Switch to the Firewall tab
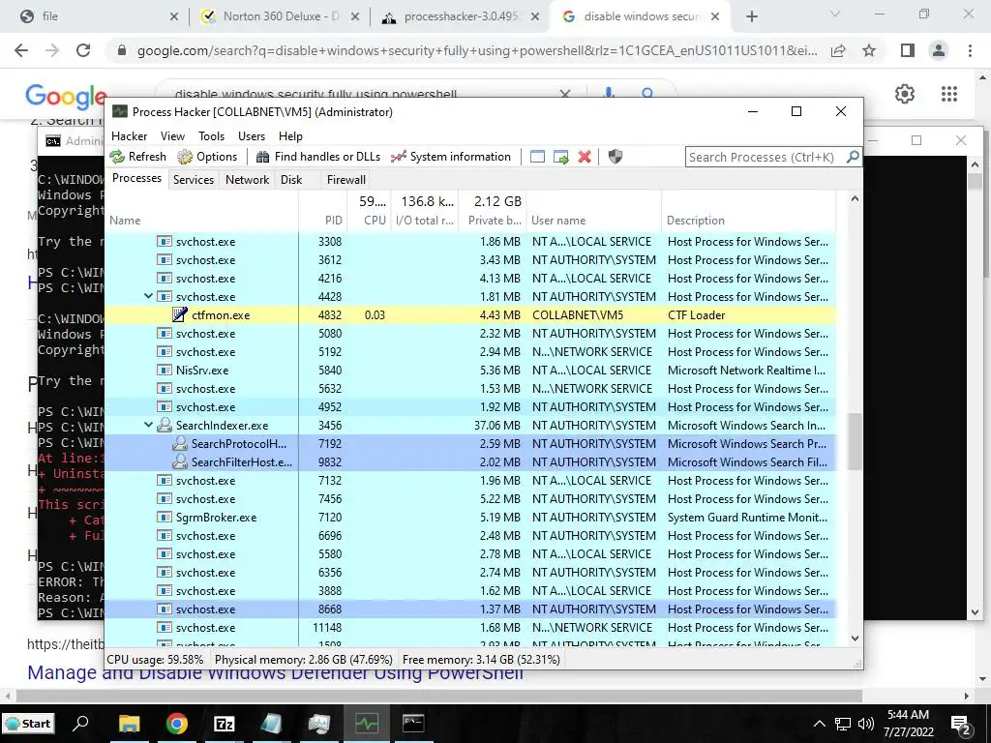991x743 pixels. [x=345, y=179]
